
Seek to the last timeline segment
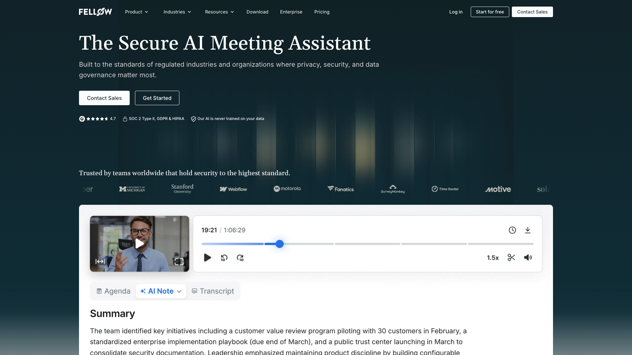click(501, 244)
